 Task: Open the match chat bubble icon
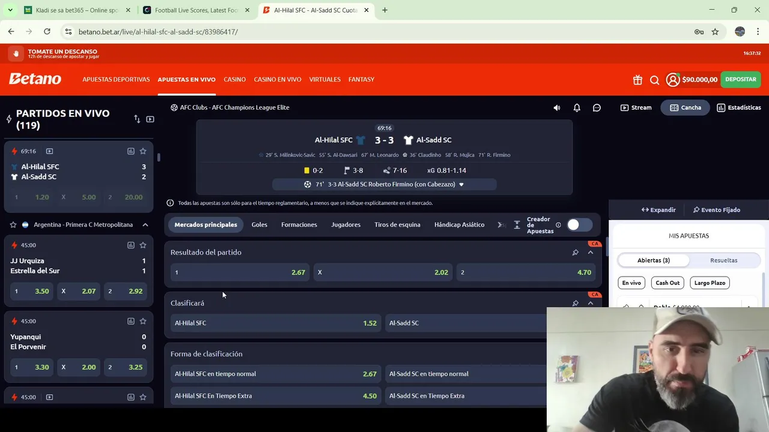click(x=597, y=108)
